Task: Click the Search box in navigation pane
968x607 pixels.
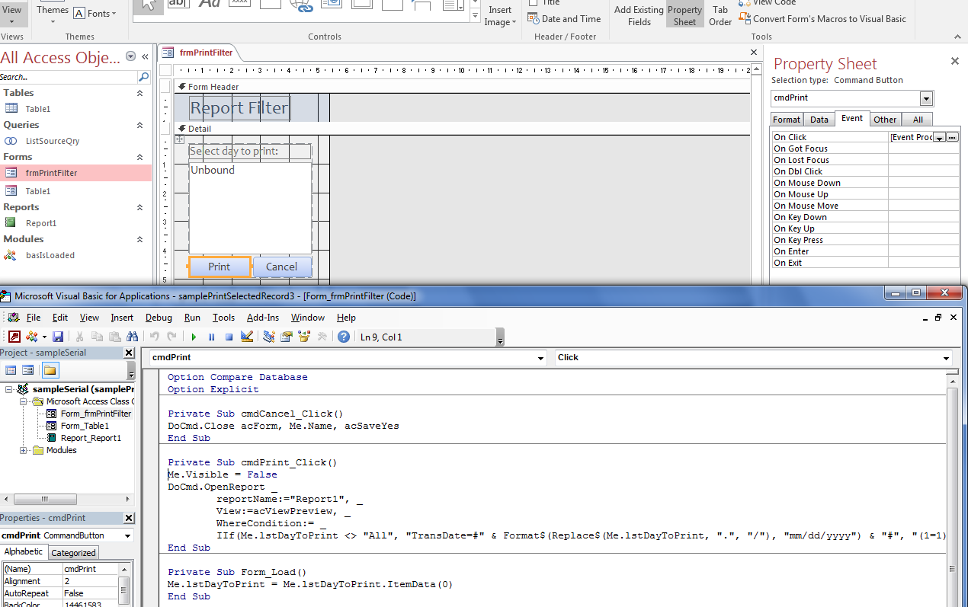Action: point(69,77)
